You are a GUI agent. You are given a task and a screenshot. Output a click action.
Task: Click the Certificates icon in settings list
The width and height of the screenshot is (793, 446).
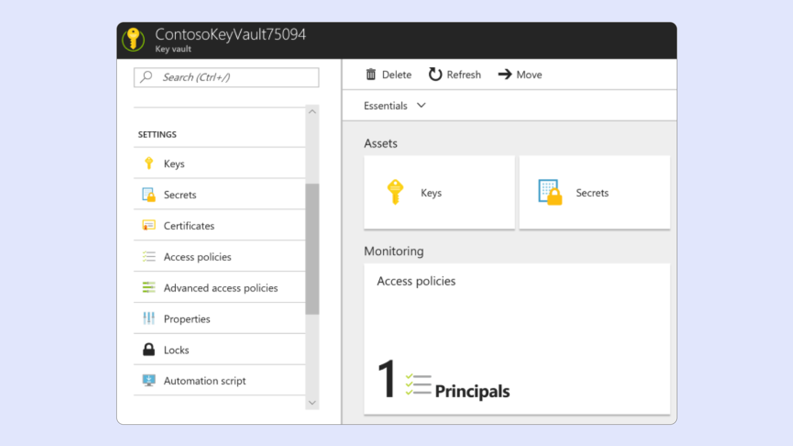pyautogui.click(x=149, y=226)
